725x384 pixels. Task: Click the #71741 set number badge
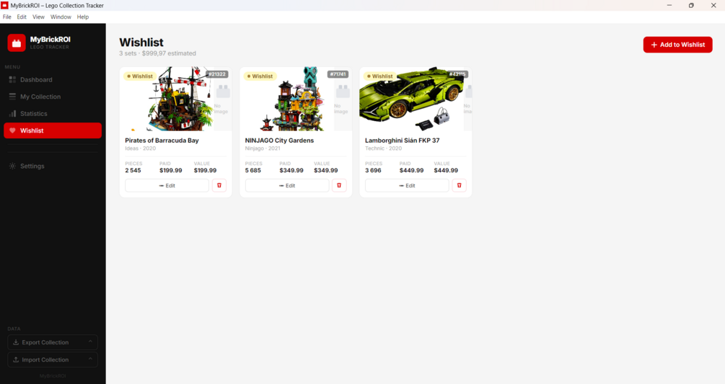338,74
